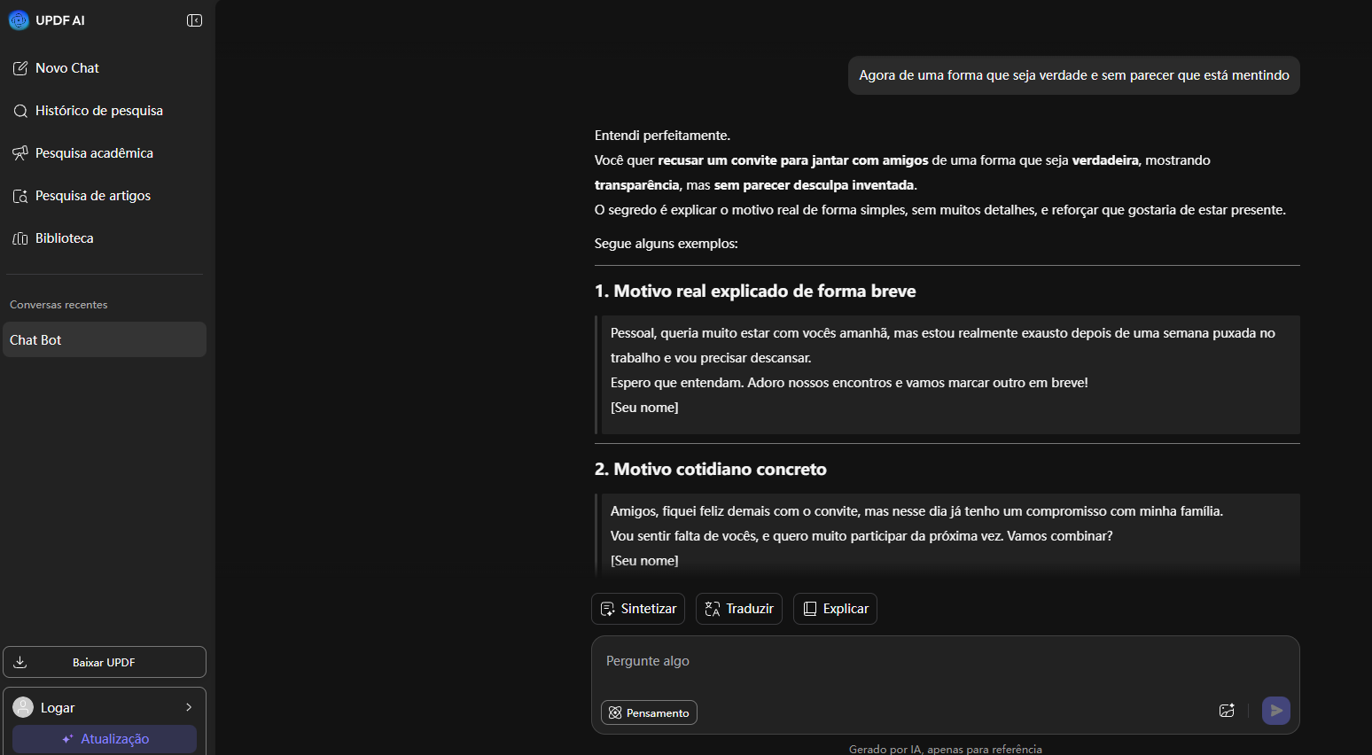
Task: Click the 'Conversas recentes' label
Action: click(58, 305)
